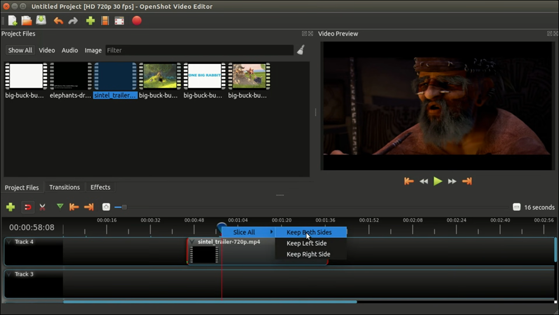
Task: Click the 00:00:58:08 timecode display
Action: [x=32, y=227]
